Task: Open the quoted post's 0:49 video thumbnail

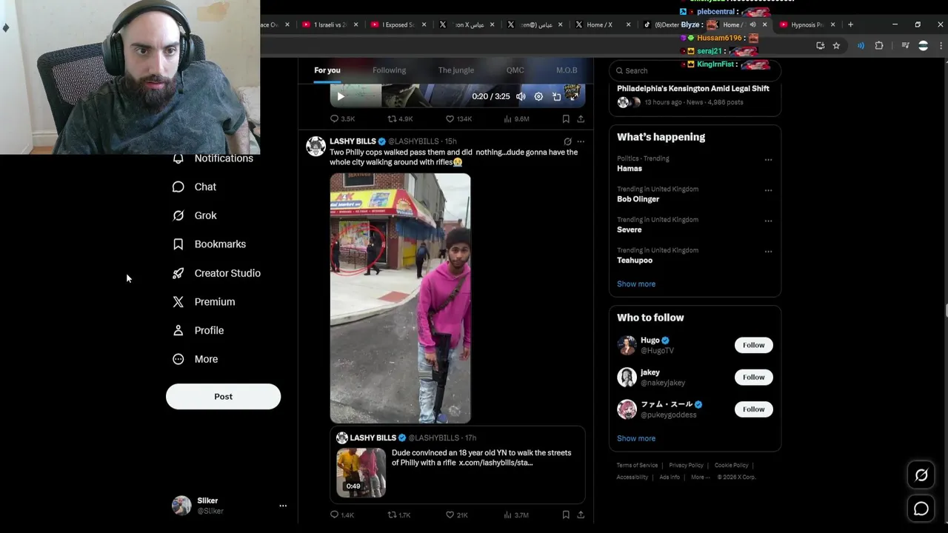Action: (x=361, y=472)
